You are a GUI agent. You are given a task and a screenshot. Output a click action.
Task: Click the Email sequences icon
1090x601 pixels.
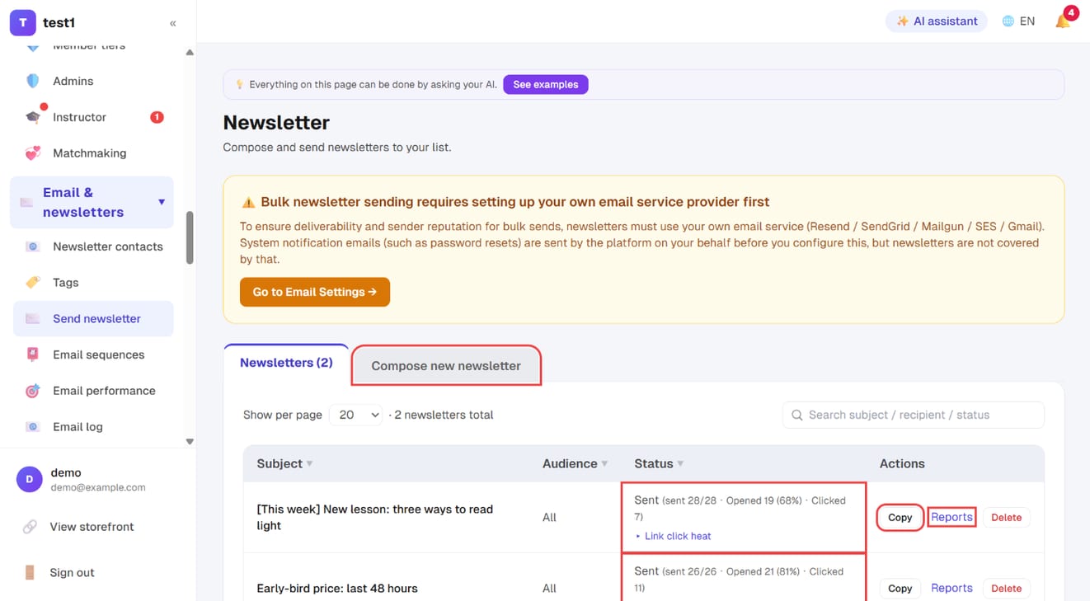point(33,354)
